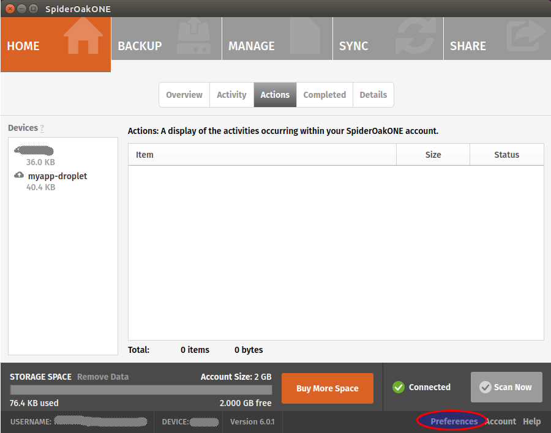This screenshot has height=433, width=551.
Task: Click the '2.000 GB free' text
Action: coord(246,403)
